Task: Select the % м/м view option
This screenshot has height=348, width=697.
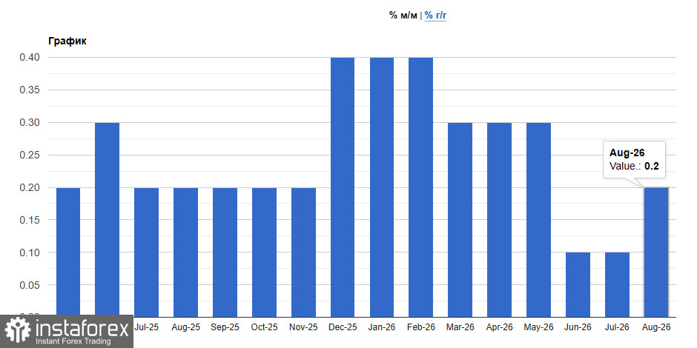Action: click(403, 16)
